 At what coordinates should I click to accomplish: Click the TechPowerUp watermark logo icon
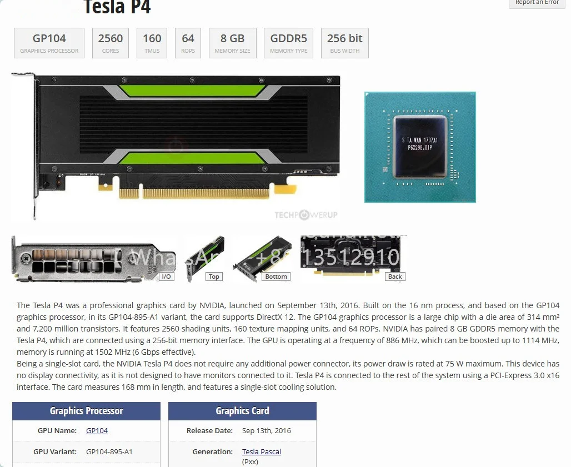click(304, 215)
